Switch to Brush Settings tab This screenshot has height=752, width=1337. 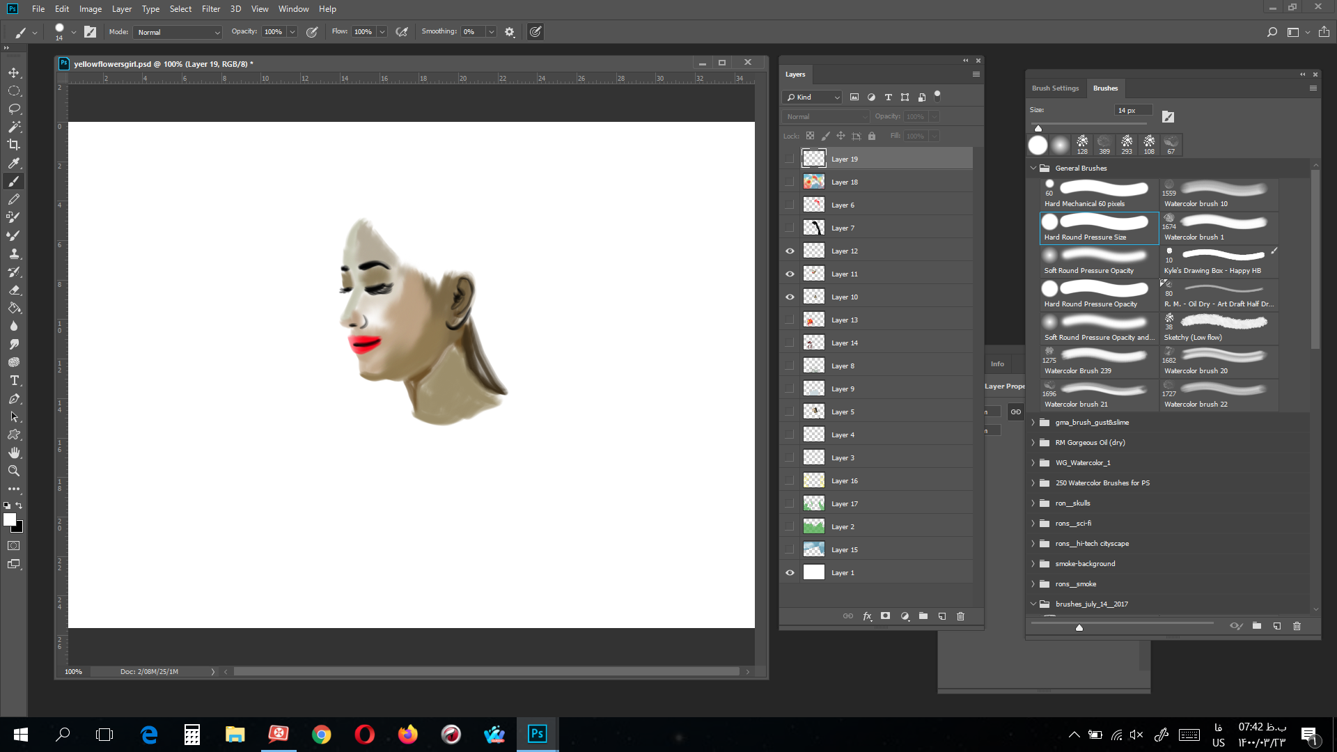1055,88
